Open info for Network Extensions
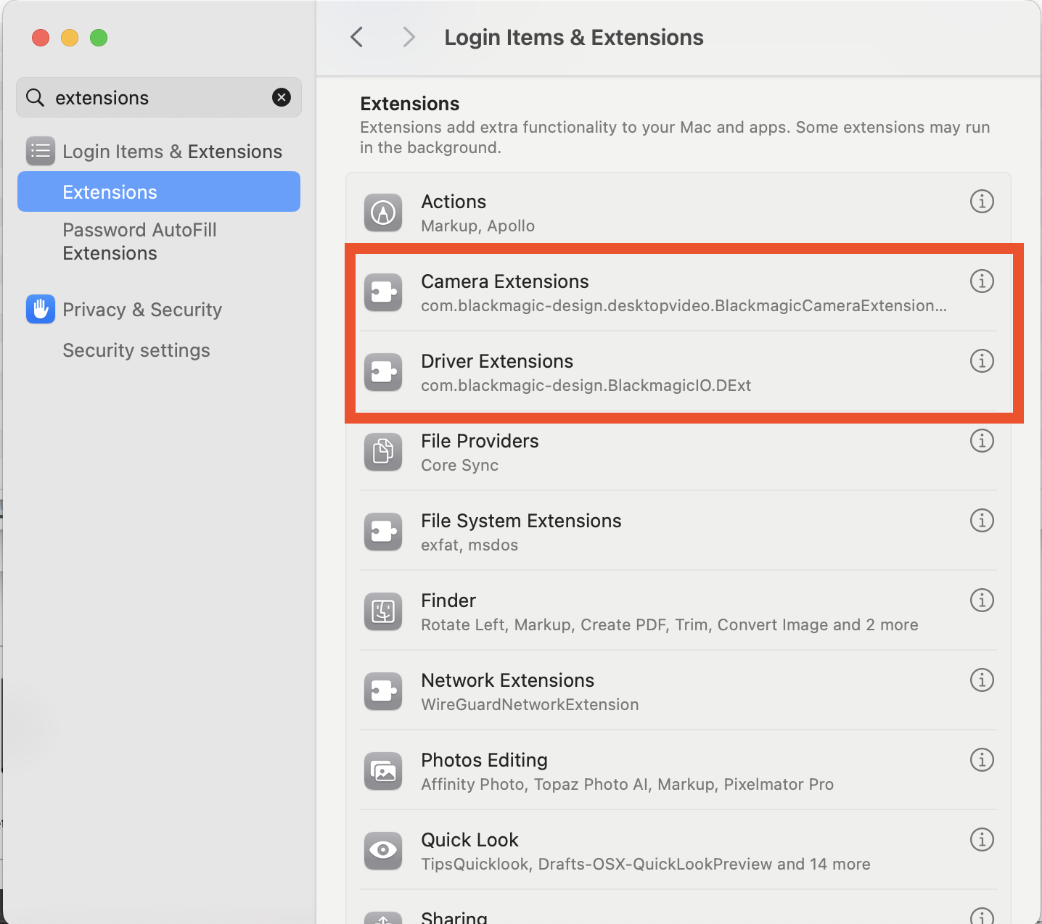Image resolution: width=1042 pixels, height=924 pixels. [x=982, y=680]
